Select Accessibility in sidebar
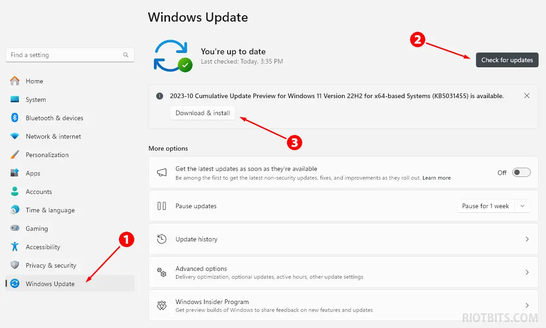546x328 pixels. [70, 247]
